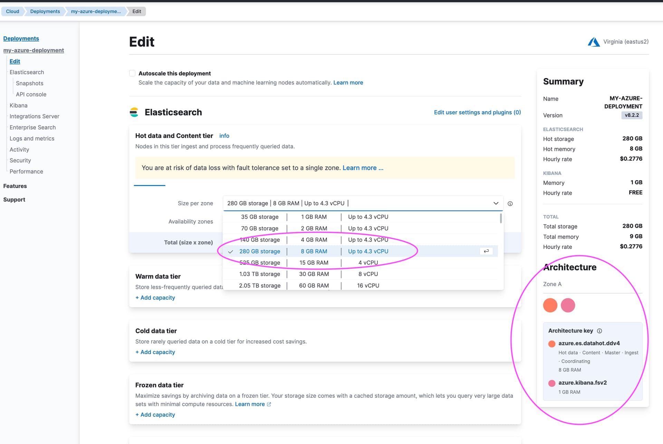Click the Size per zone input field
Screen dimensions: 663x444
coord(363,203)
